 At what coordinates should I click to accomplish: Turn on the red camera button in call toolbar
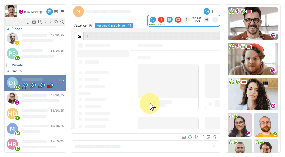(178, 20)
